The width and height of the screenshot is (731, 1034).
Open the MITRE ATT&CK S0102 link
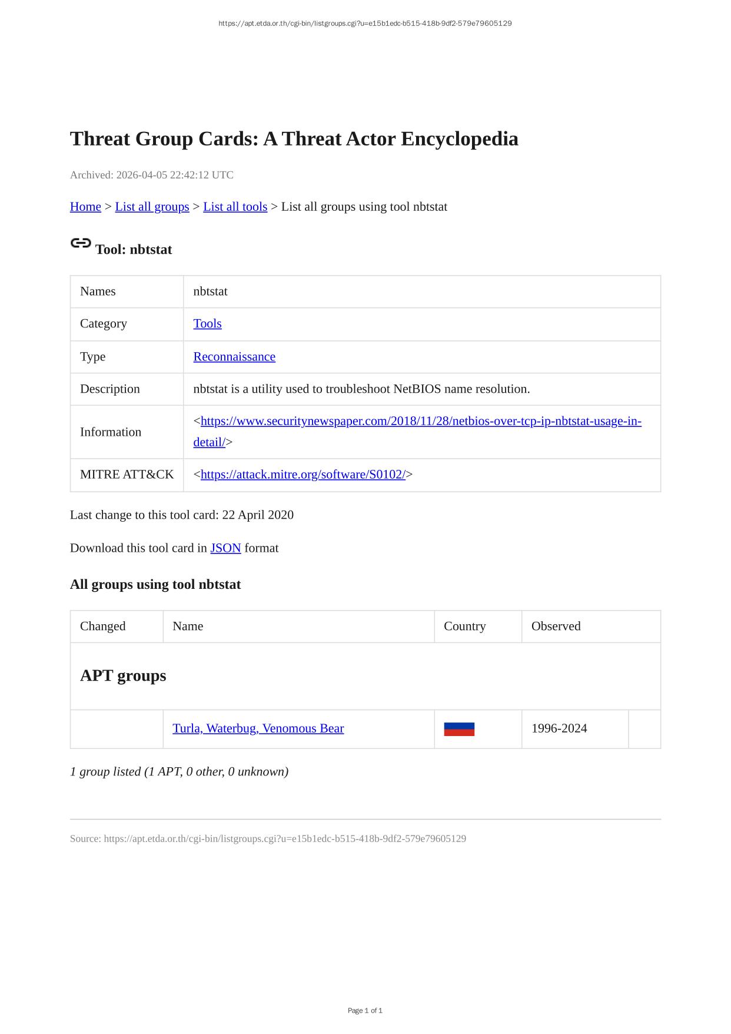tap(303, 475)
